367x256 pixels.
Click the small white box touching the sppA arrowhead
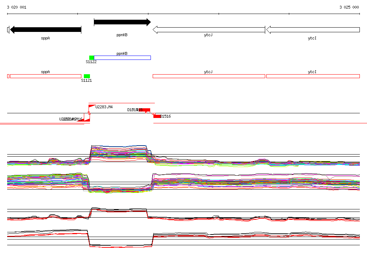point(8,30)
